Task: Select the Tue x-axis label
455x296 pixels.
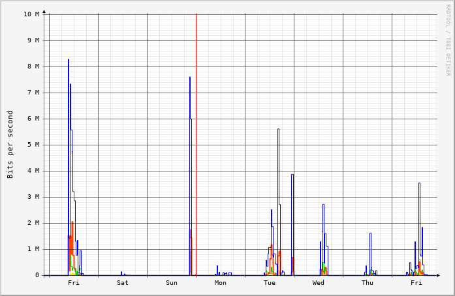Action: [x=270, y=283]
